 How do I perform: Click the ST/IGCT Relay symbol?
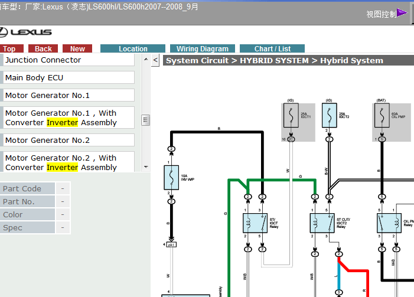[255, 223]
